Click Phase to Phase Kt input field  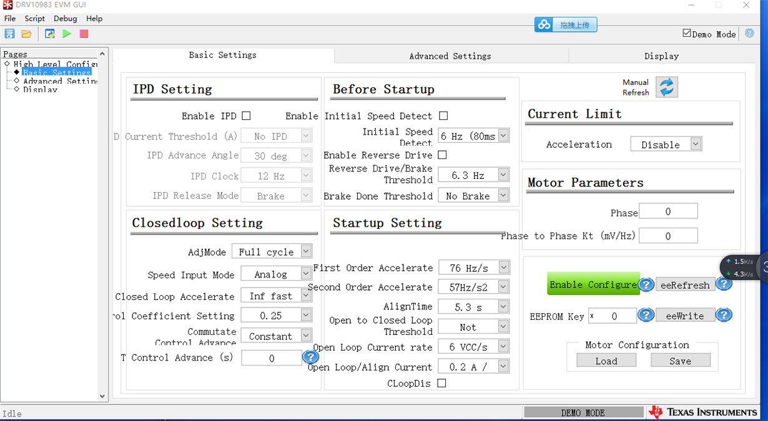pyautogui.click(x=668, y=236)
